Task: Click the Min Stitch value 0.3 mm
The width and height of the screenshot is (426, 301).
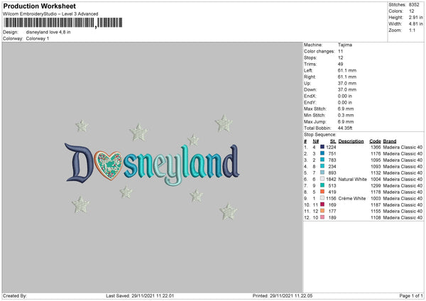Action: click(x=346, y=115)
